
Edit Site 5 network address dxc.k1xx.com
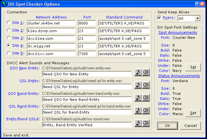coord(51,54)
